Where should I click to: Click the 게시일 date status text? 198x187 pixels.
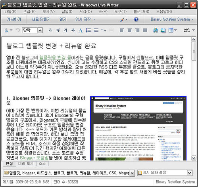point(26,182)
